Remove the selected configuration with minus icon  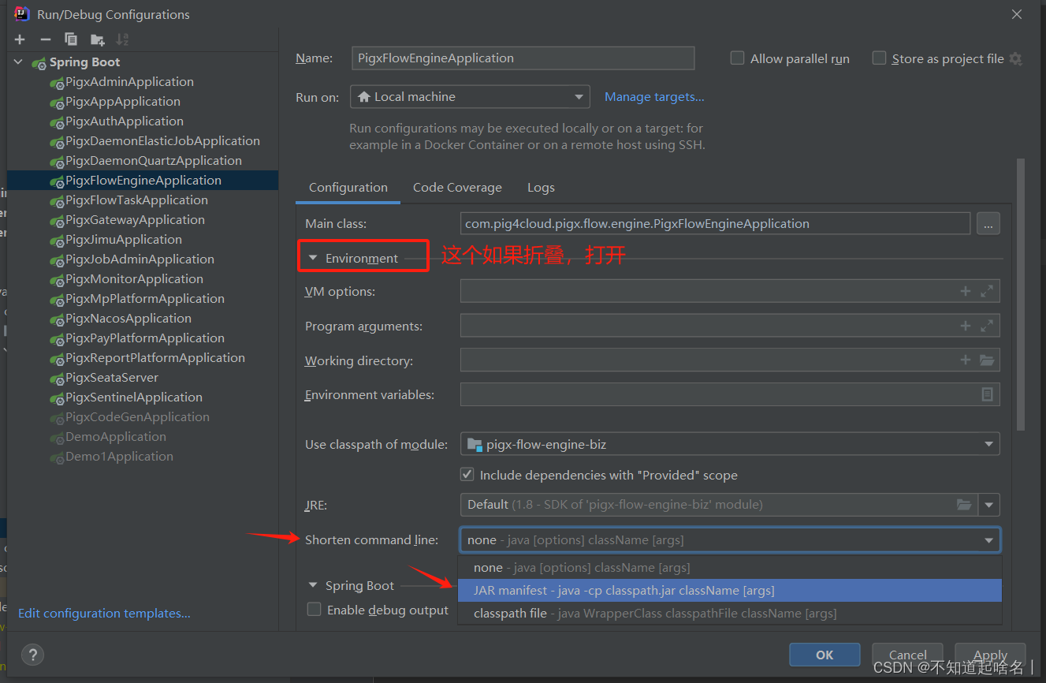click(46, 39)
